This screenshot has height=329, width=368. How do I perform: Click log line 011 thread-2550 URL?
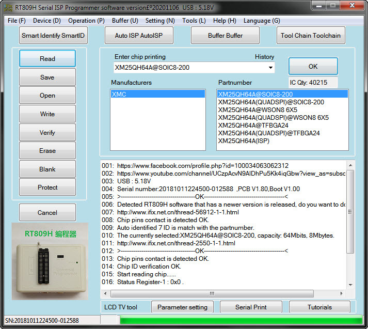pos(176,243)
